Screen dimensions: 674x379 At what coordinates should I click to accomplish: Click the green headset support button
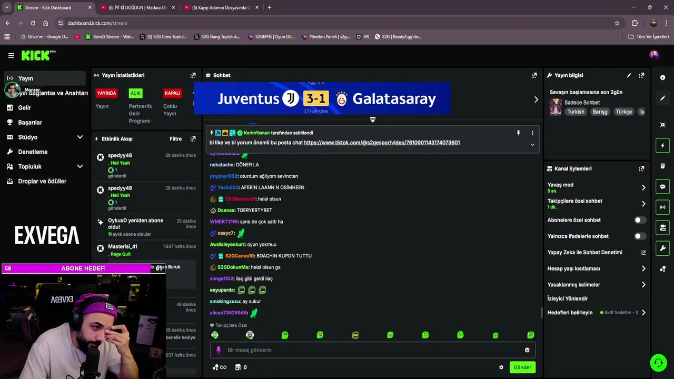[658, 363]
